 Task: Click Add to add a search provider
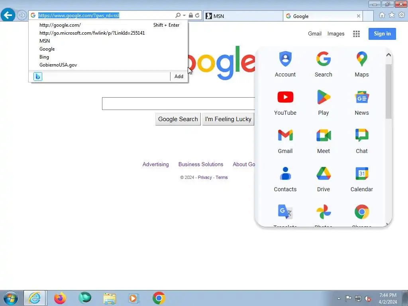[179, 76]
